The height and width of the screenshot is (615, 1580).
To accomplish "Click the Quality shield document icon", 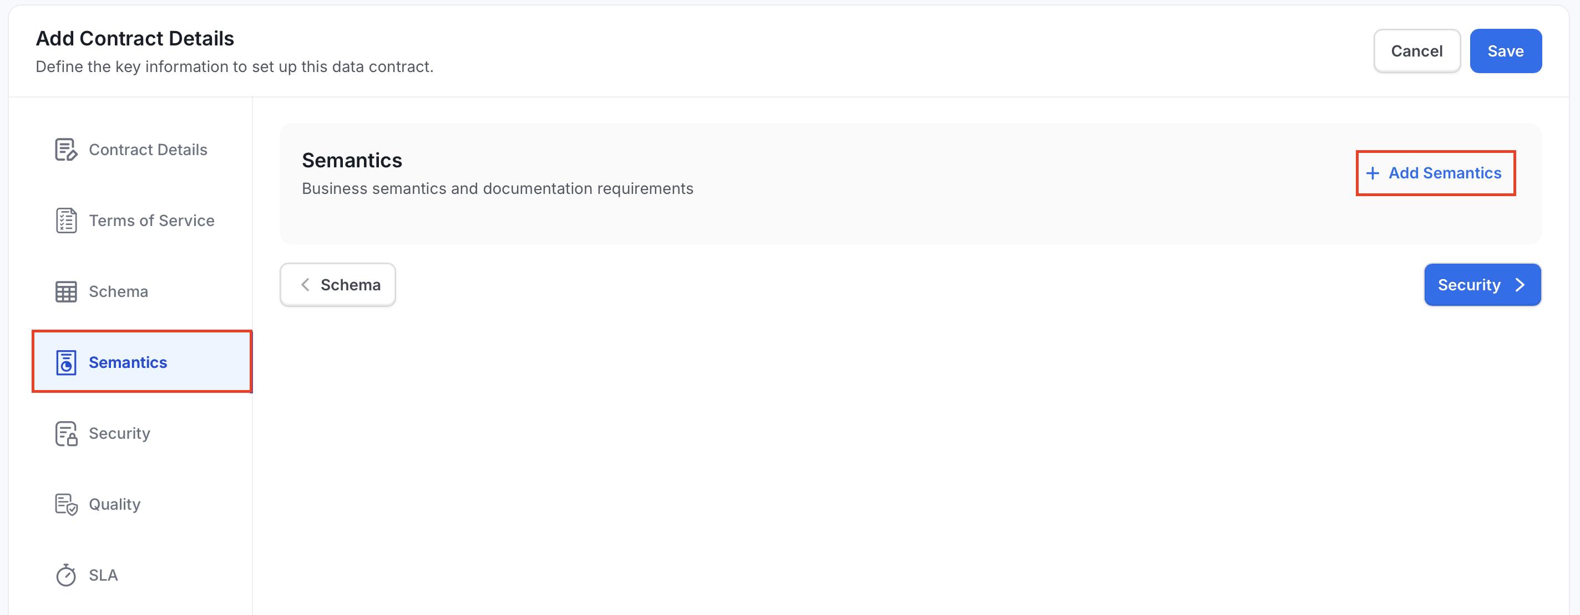I will click(x=66, y=504).
